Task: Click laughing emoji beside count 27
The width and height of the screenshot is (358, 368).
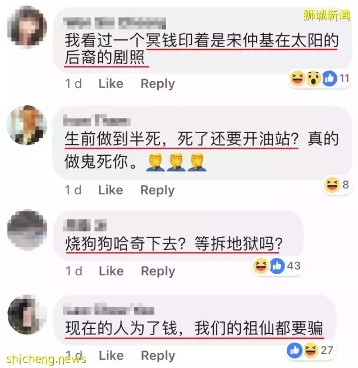Action: click(x=311, y=350)
